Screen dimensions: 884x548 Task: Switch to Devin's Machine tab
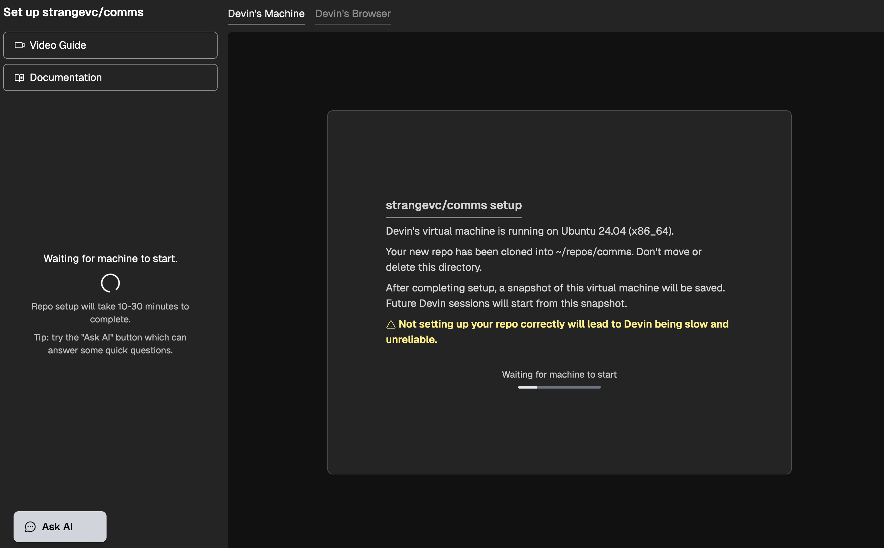(x=266, y=14)
